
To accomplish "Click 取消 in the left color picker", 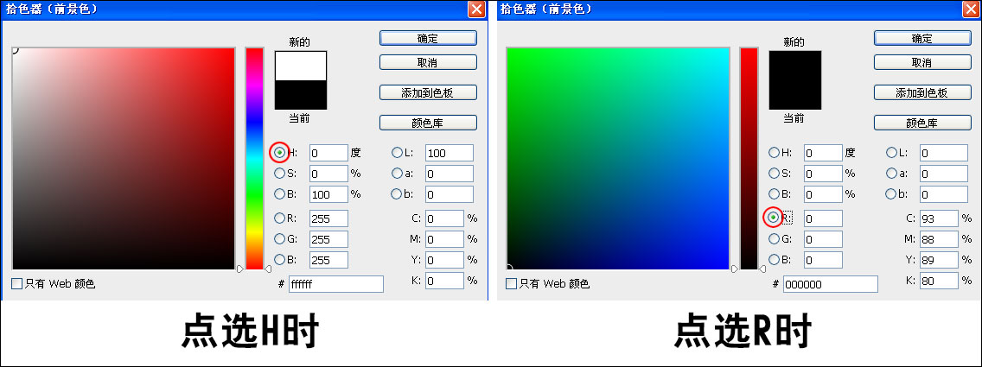I will [x=428, y=62].
